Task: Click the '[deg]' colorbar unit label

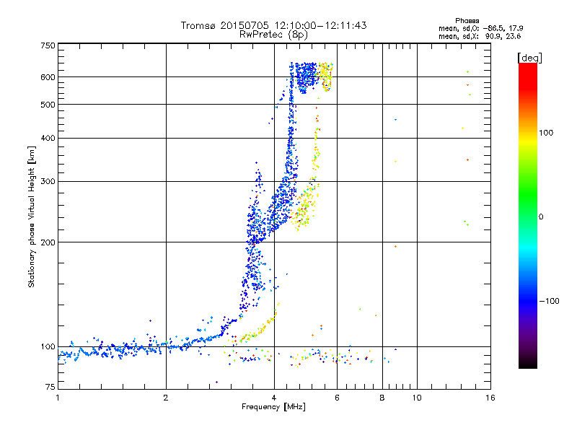Action: click(x=529, y=58)
